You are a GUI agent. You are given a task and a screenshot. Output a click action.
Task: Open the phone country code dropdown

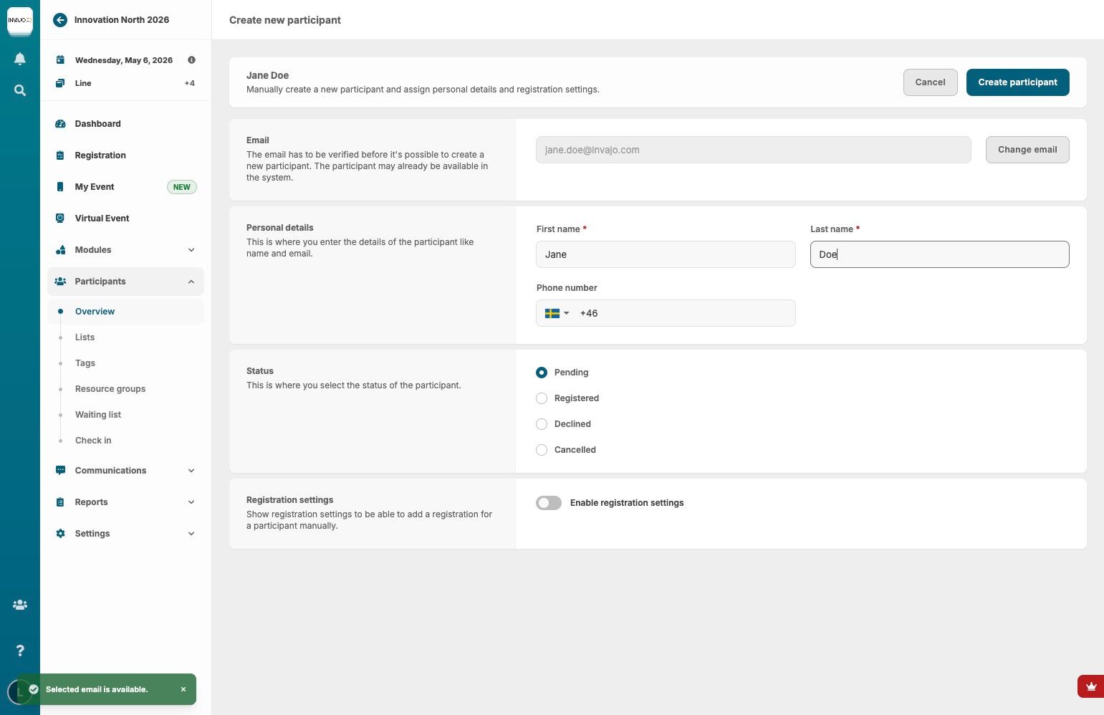[x=557, y=313]
